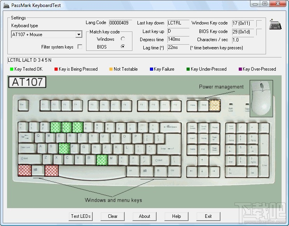Click the BIOS Key code value 29 (0x1d)
The height and width of the screenshot is (226, 289).
click(x=243, y=32)
